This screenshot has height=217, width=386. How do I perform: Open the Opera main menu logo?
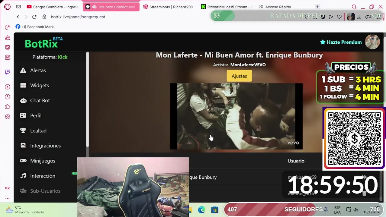[8, 7]
